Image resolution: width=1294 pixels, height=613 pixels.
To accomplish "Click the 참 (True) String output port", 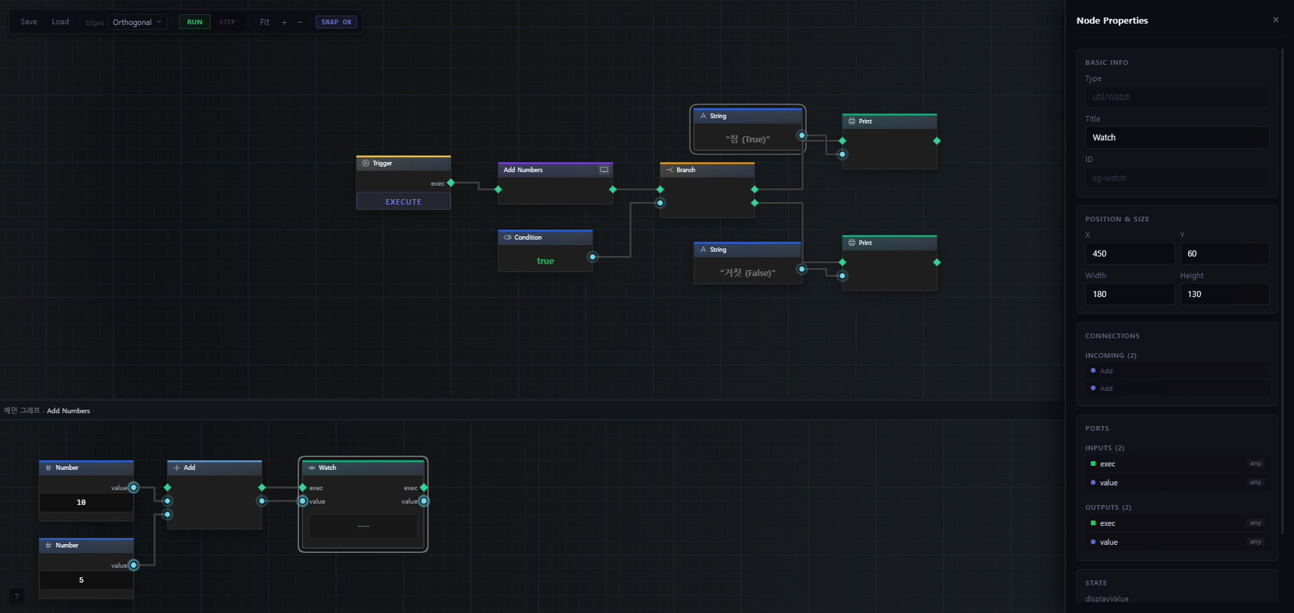I will click(802, 136).
